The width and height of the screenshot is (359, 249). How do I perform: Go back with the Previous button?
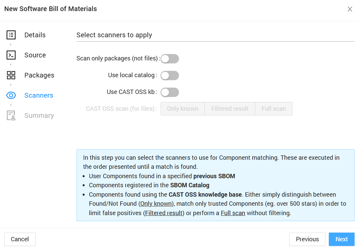point(307,239)
